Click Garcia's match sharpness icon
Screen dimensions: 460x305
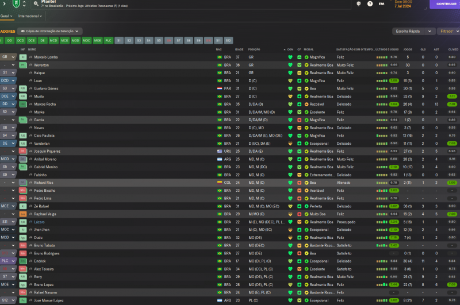point(299,120)
